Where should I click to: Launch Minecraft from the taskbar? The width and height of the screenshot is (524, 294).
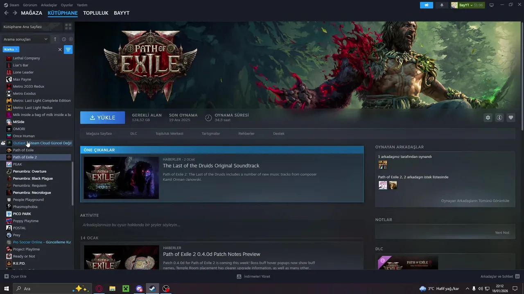[126, 289]
